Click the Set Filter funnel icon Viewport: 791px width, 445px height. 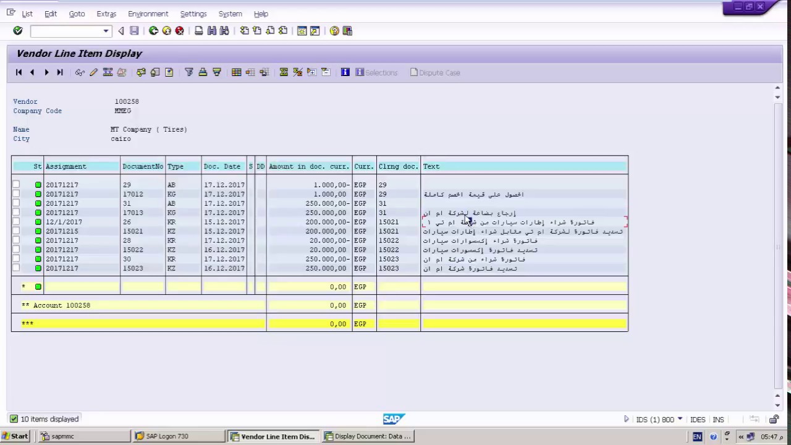point(189,72)
